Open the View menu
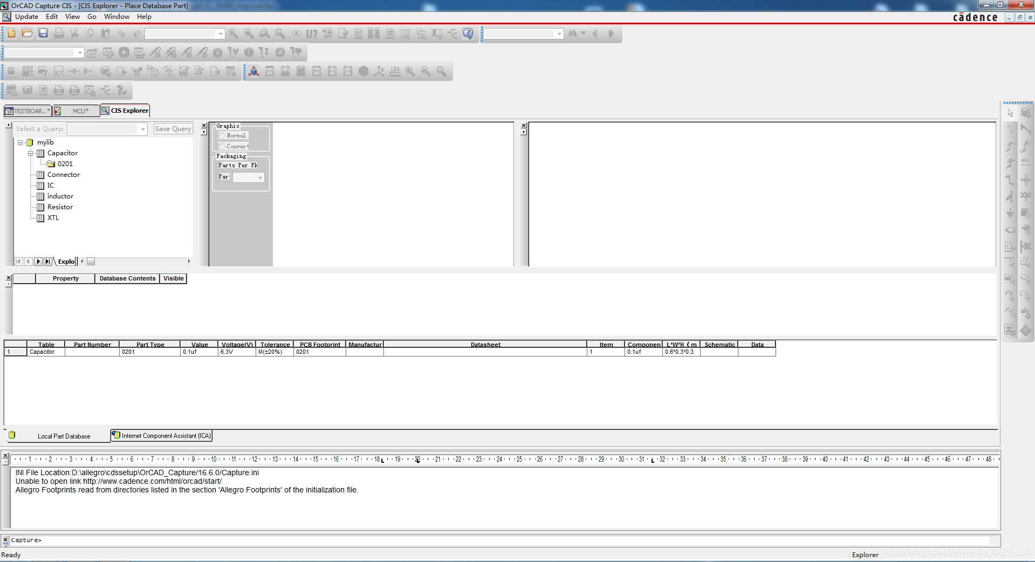The width and height of the screenshot is (1035, 562). click(72, 17)
